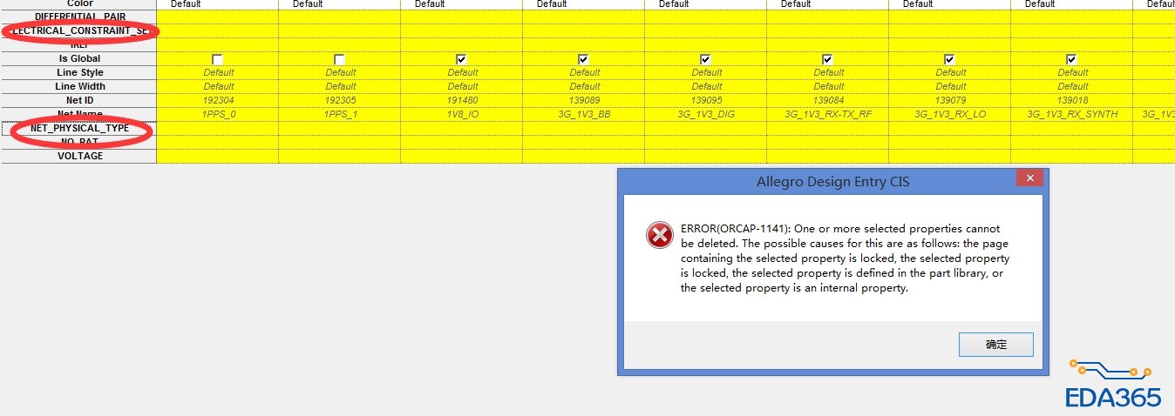Click Line Style Default cell for net 3G_1V3_DIG
The width and height of the screenshot is (1175, 416).
706,72
